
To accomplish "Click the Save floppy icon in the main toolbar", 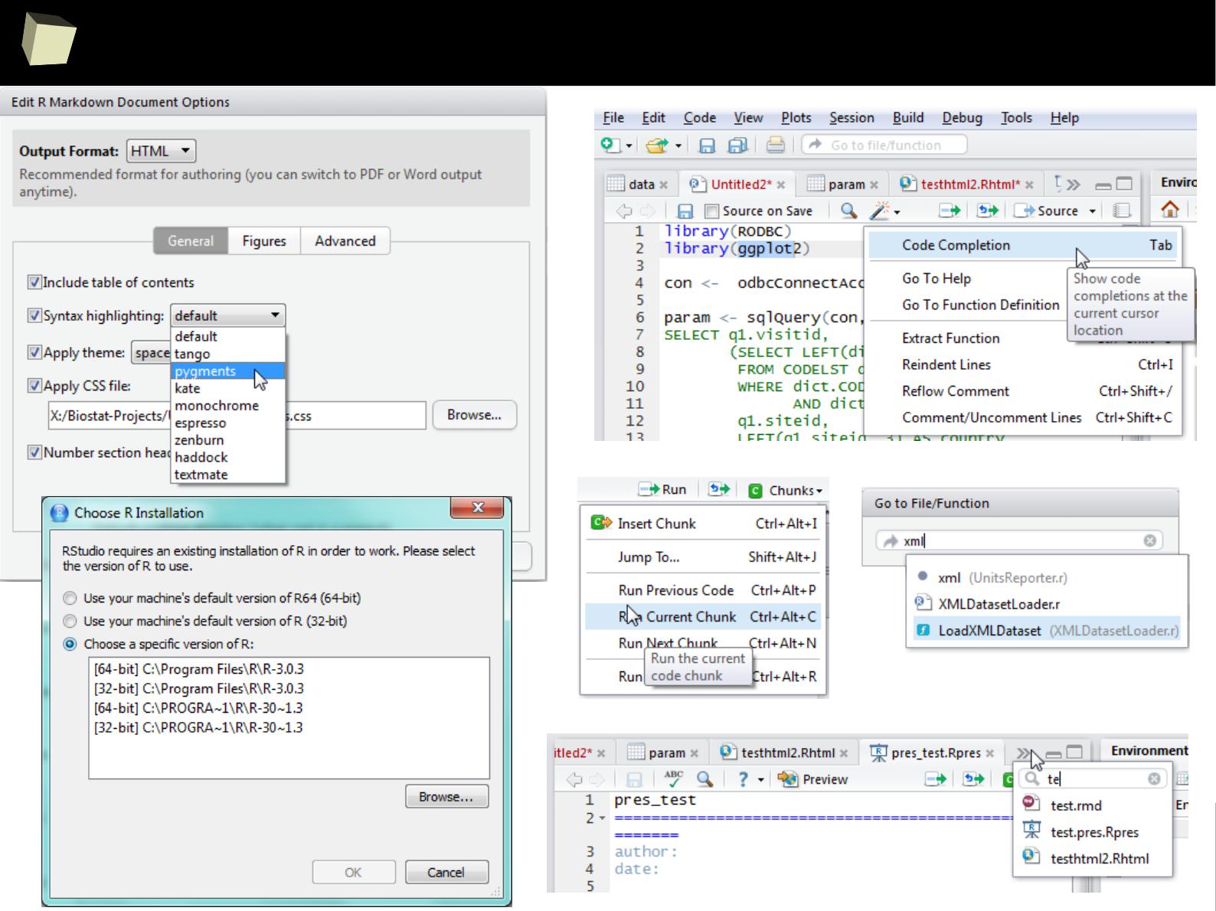I will [x=708, y=145].
